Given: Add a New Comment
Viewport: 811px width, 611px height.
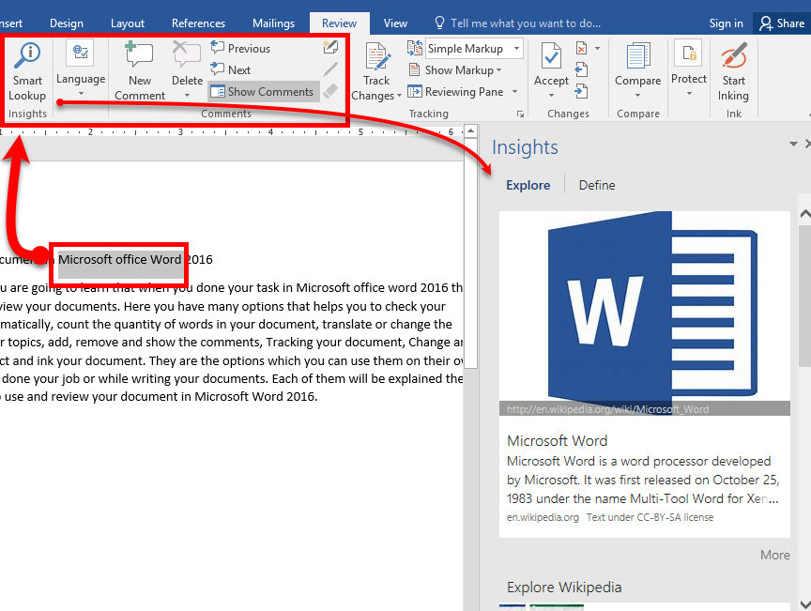Looking at the screenshot, I should [140, 71].
